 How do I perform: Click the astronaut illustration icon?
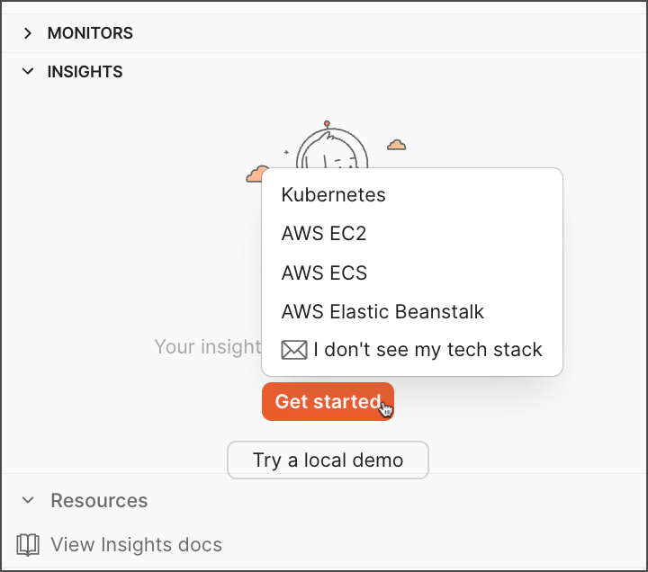[x=331, y=148]
